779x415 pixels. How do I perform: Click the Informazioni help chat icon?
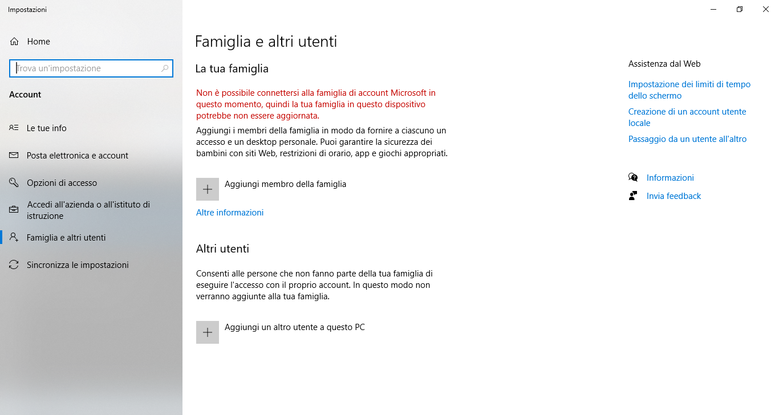coord(633,178)
